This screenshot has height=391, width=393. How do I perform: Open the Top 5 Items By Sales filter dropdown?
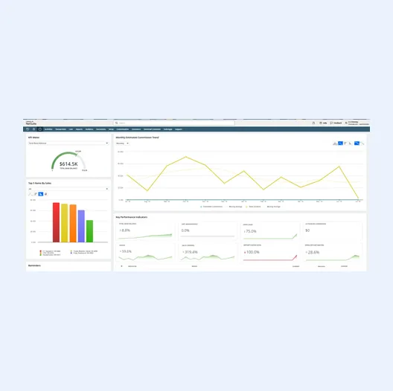68,189
